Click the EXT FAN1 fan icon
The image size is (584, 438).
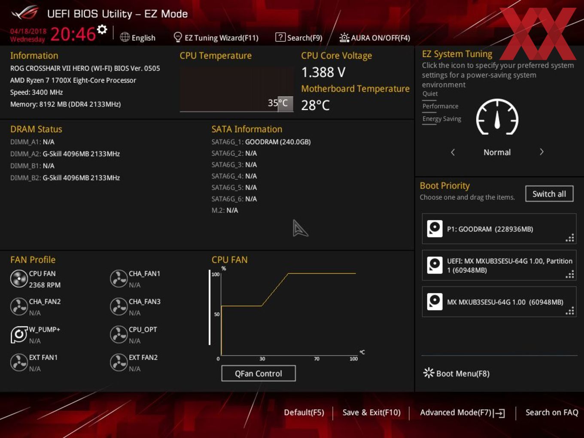pos(19,362)
